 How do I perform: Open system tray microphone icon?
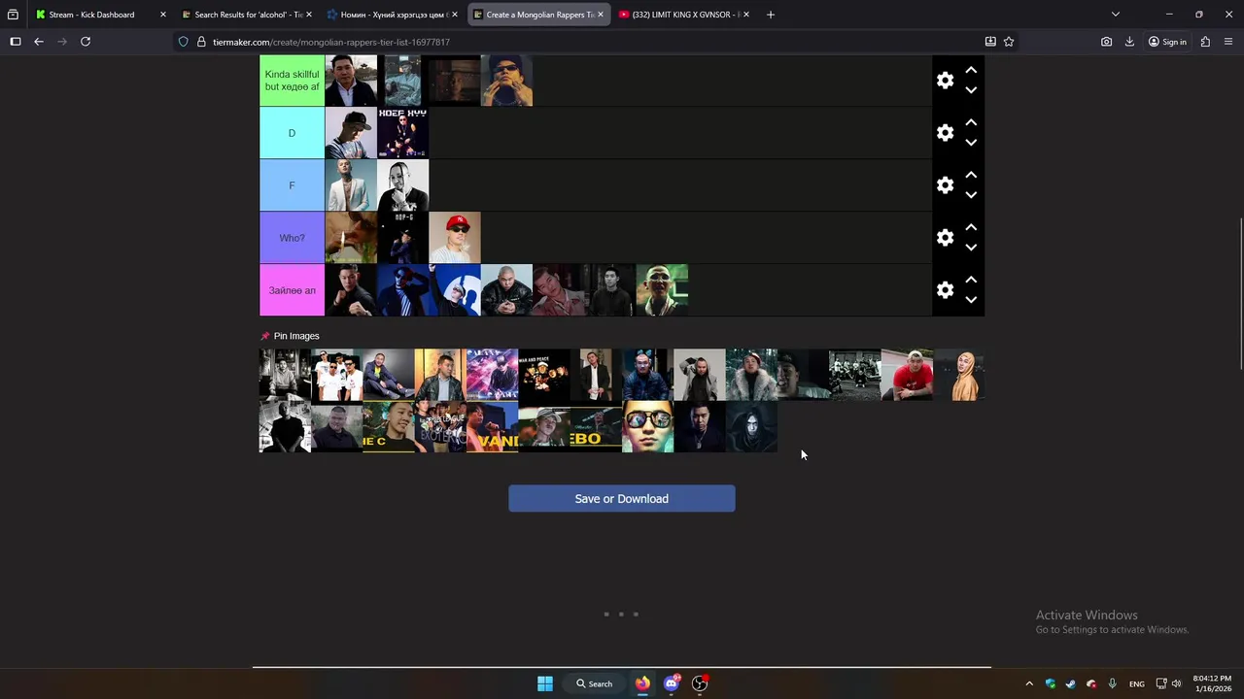click(x=1112, y=683)
